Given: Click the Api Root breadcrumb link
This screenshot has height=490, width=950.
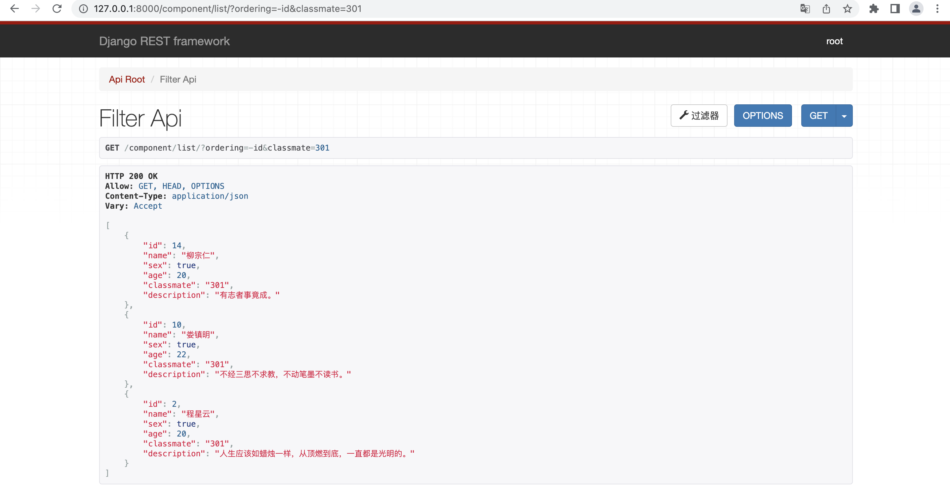Looking at the screenshot, I should [127, 79].
